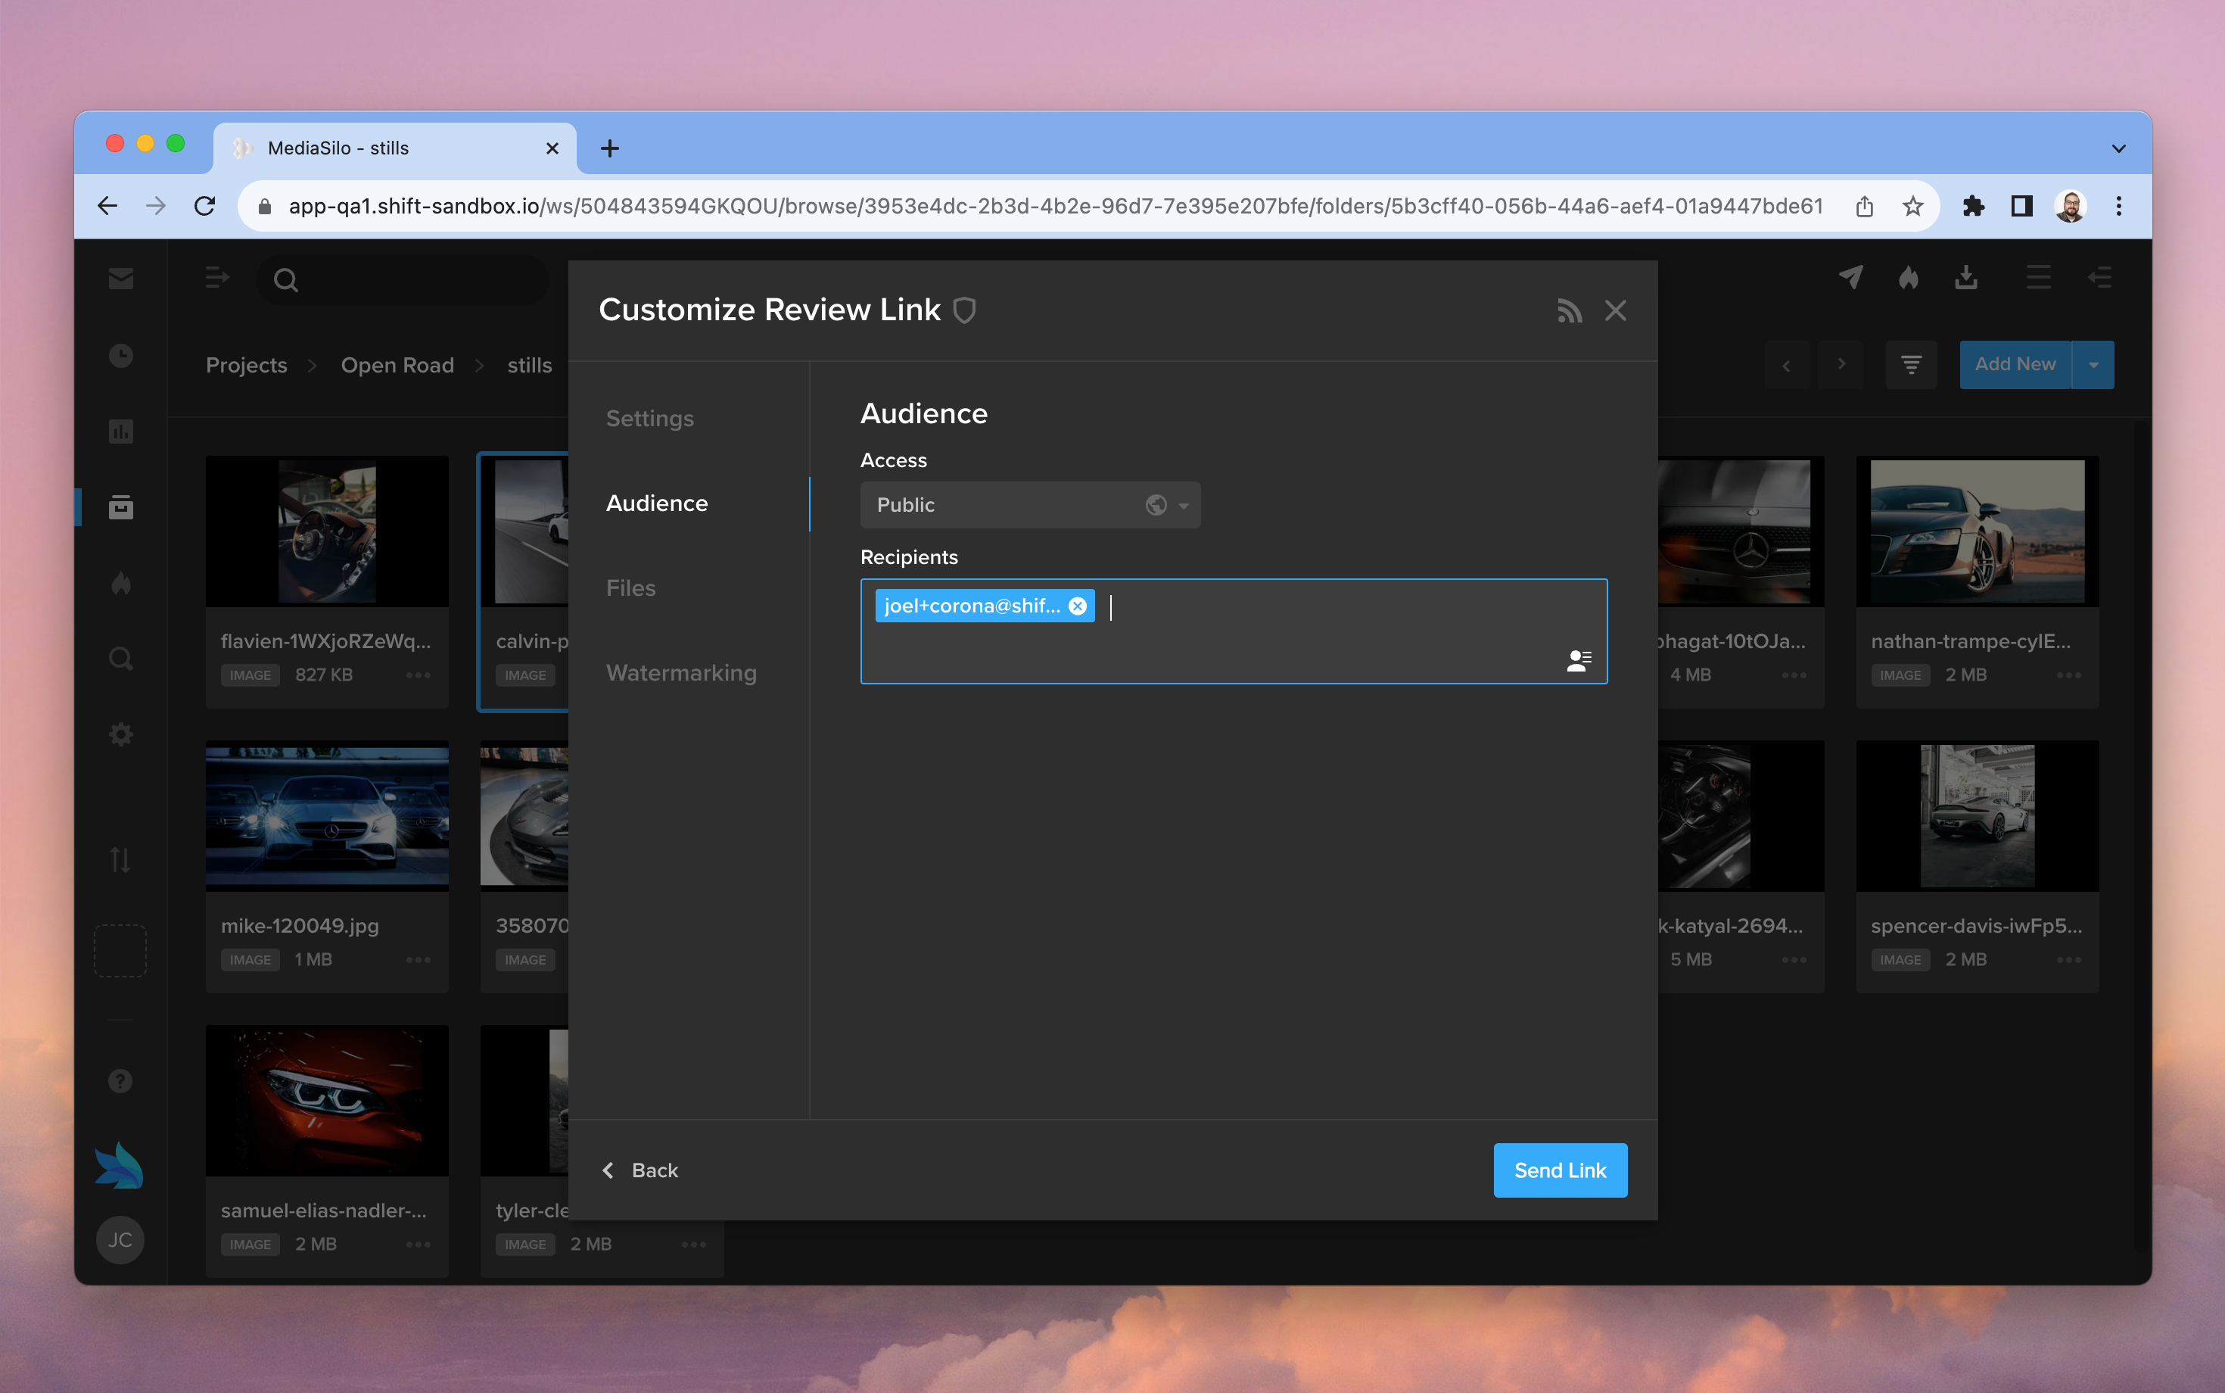The width and height of the screenshot is (2225, 1393).
Task: Open more options for the 5 MB image
Action: [x=1793, y=960]
